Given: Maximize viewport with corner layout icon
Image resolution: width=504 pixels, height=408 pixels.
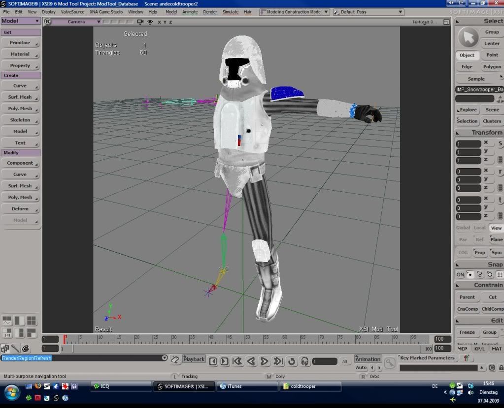Looking at the screenshot, I should tap(446, 22).
